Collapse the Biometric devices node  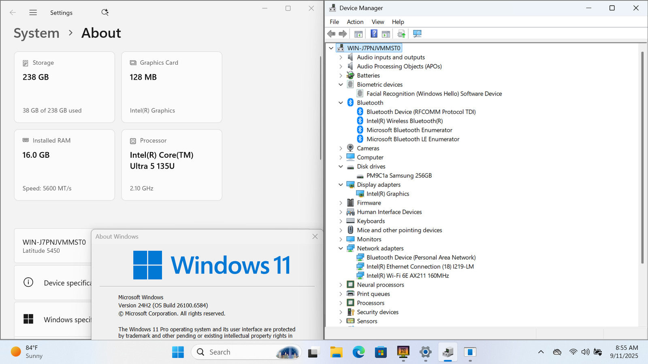coord(341,85)
